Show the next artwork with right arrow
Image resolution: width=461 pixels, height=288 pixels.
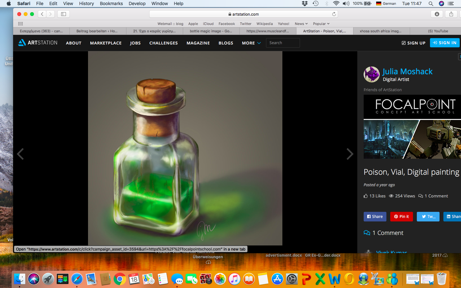click(x=350, y=154)
